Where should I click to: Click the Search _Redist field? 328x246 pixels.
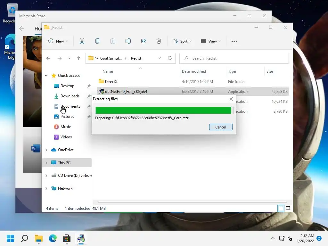pos(234,58)
